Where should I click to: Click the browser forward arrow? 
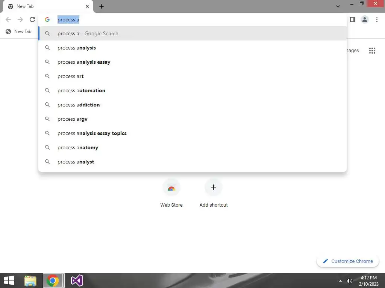click(20, 19)
